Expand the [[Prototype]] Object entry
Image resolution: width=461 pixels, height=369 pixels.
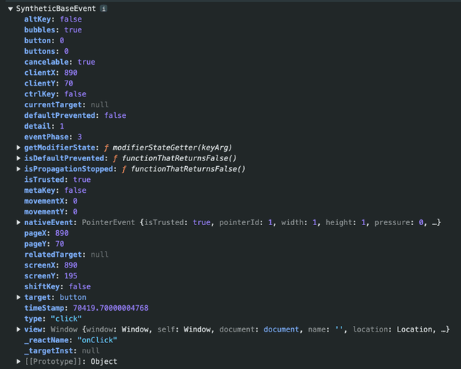(19, 361)
